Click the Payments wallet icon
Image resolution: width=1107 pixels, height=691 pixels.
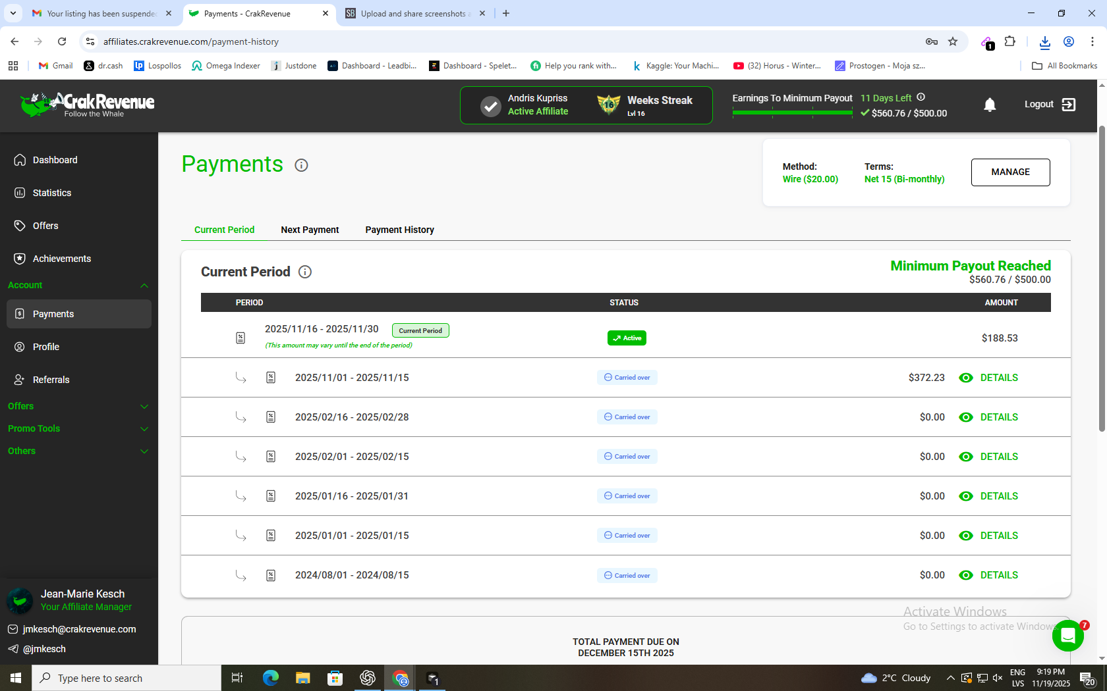click(20, 314)
